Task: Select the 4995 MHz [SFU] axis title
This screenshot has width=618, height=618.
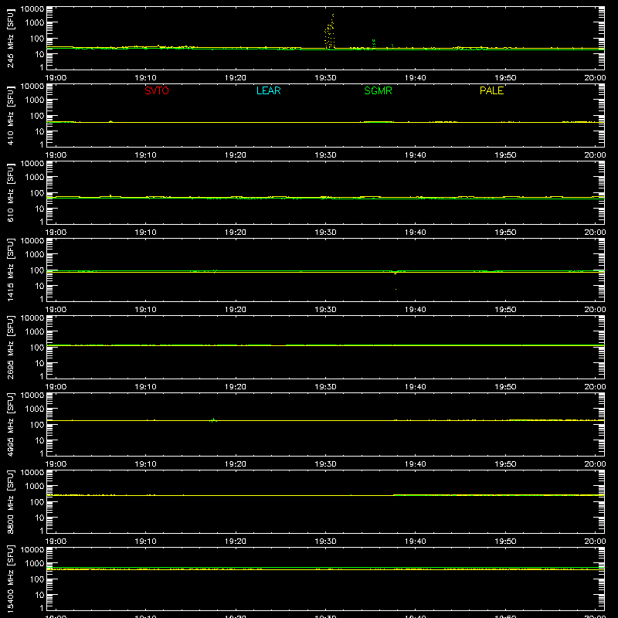Action: coord(11,425)
